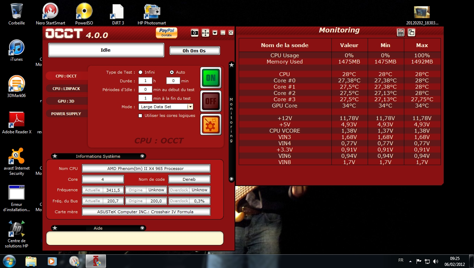This screenshot has width=474, height=268.
Task: Open the orange gear settings button
Action: pyautogui.click(x=211, y=125)
